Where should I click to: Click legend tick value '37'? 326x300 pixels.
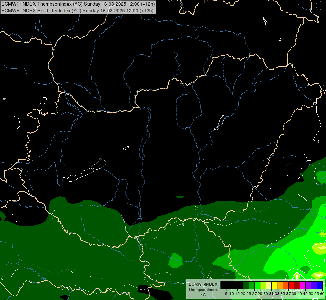[x=288, y=294]
